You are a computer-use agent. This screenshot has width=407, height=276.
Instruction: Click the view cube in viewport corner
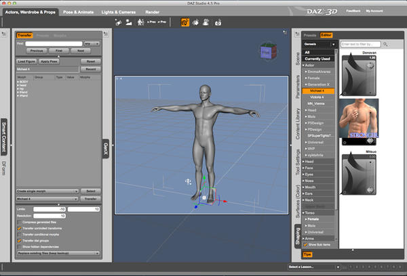[268, 51]
